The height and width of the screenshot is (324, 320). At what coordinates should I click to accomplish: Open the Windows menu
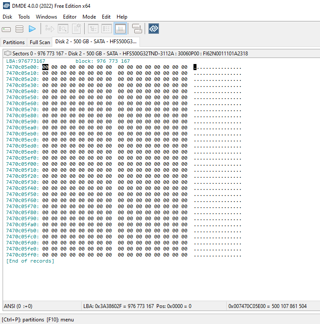click(46, 17)
